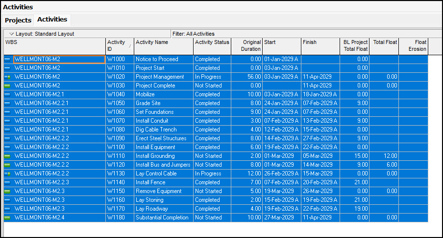This screenshot has width=443, height=238.
Task: Click the green icon for W1110 row
Action: coord(7,156)
